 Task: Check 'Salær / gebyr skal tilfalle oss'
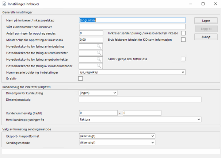[x=183, y=59]
